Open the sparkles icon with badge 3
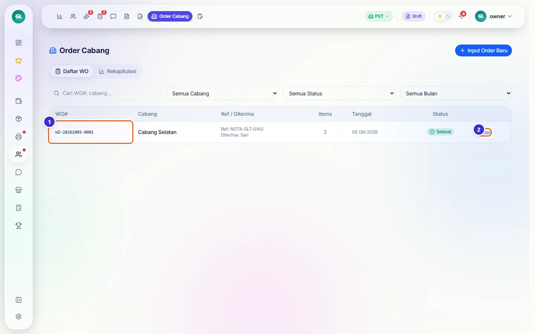This screenshot has width=535, height=334. tap(87, 16)
